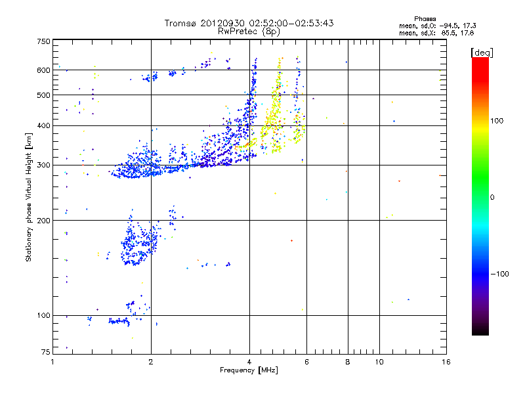Click the 'Phases' heading at top right
The width and height of the screenshot is (525, 394).
pyautogui.click(x=425, y=19)
